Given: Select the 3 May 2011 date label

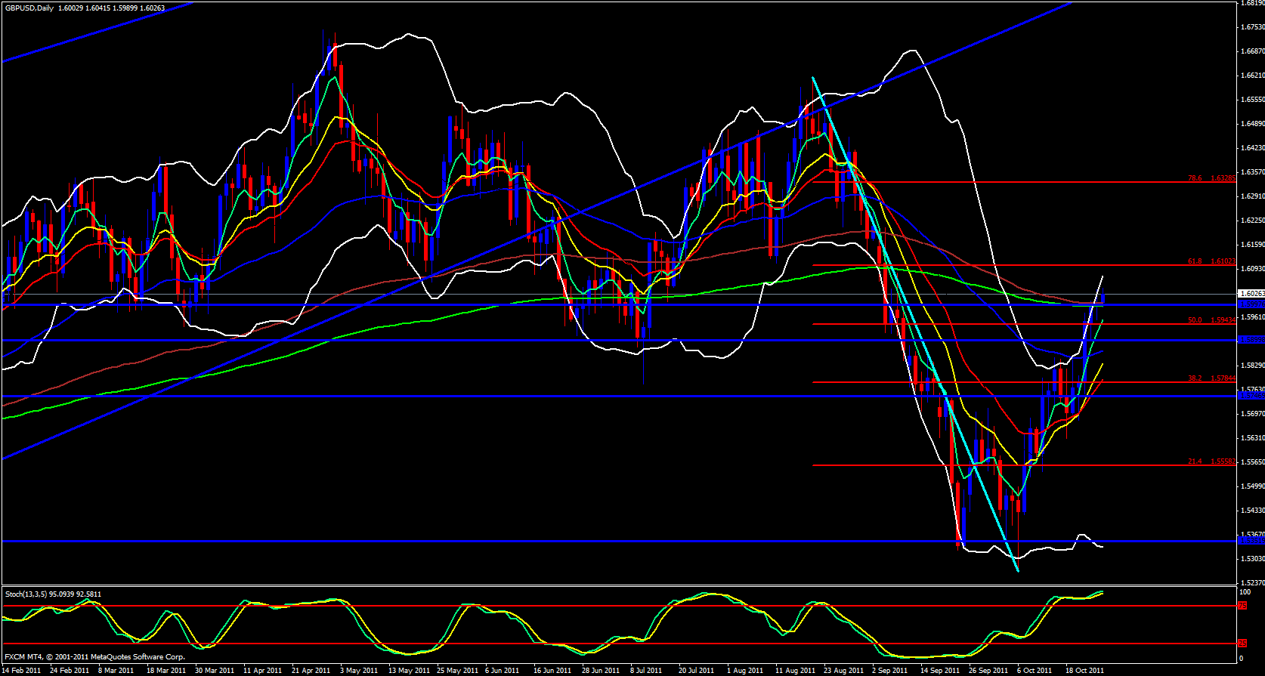Looking at the screenshot, I should (359, 671).
